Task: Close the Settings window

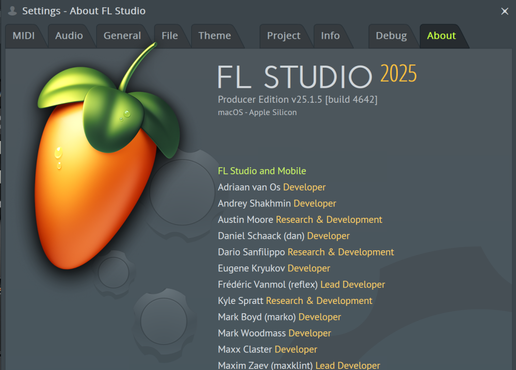Action: (x=505, y=11)
